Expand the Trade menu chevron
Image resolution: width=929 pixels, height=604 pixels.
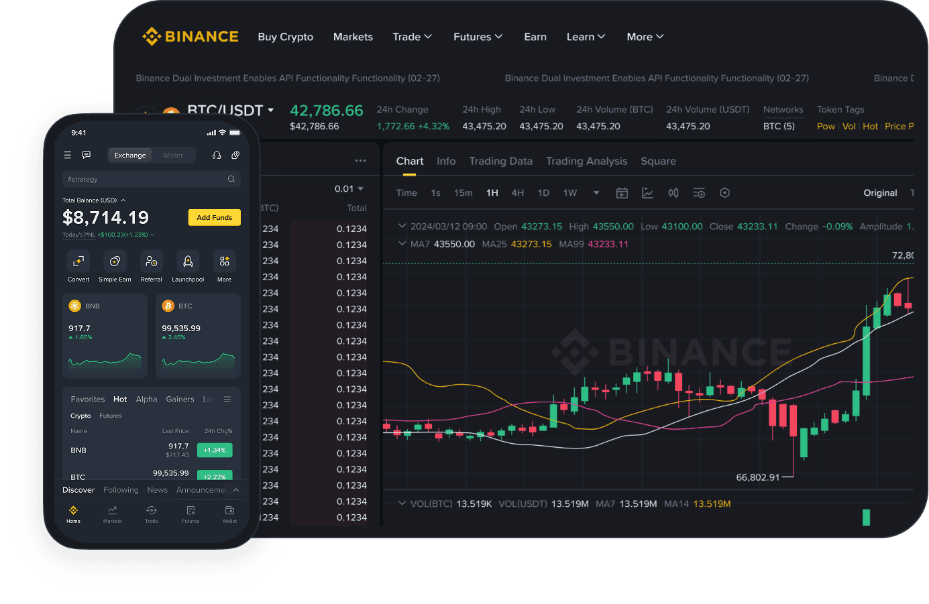point(428,37)
